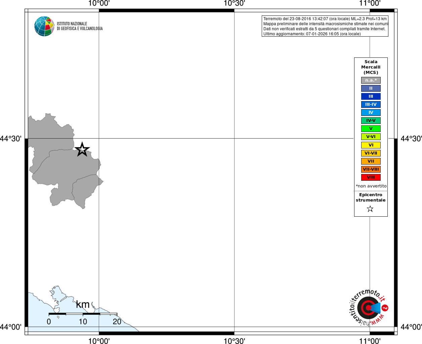Select the IV-V green swatch
Image resolution: width=422 pixels, height=344 pixels.
coord(371,121)
